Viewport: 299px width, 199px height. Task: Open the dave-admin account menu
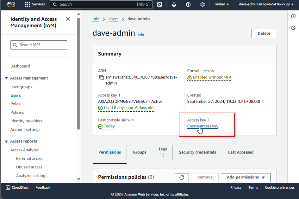266,4
